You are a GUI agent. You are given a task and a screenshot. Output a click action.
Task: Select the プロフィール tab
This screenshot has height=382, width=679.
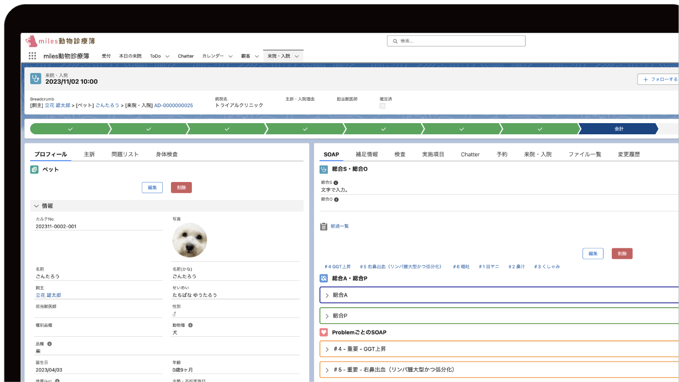[x=51, y=154]
